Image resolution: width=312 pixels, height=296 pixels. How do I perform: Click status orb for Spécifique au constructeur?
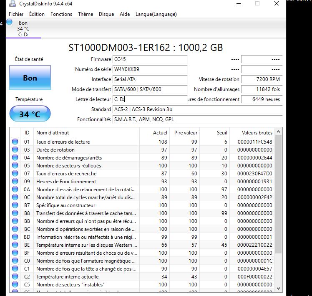pos(15,205)
